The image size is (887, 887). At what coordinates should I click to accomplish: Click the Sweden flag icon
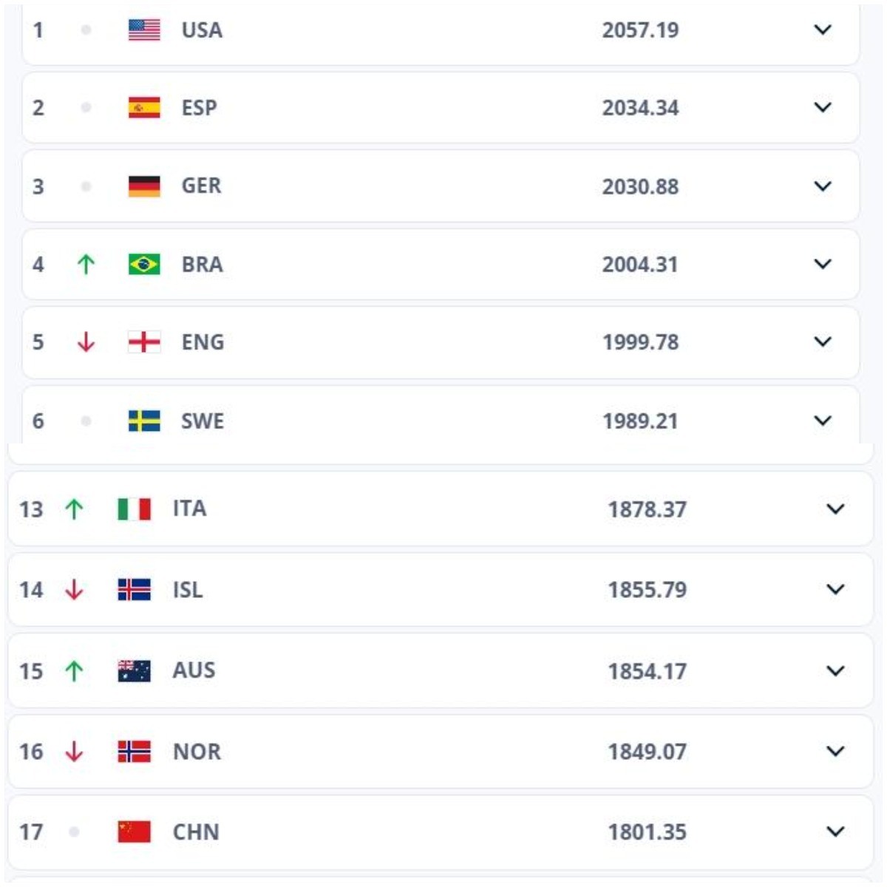(x=144, y=421)
